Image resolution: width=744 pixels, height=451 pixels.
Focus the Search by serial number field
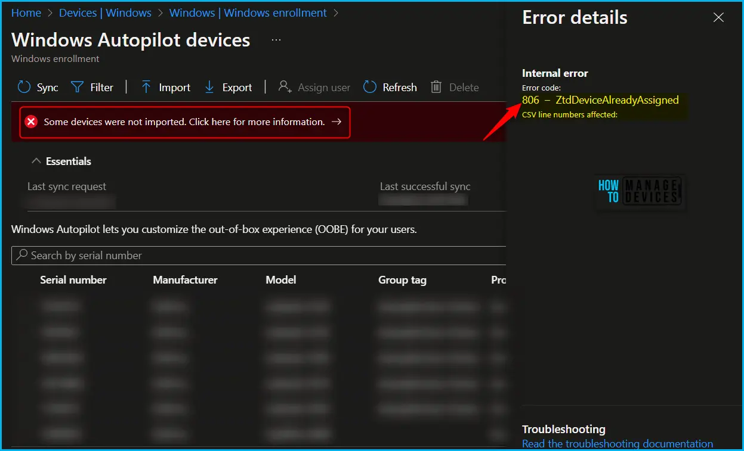coord(258,256)
